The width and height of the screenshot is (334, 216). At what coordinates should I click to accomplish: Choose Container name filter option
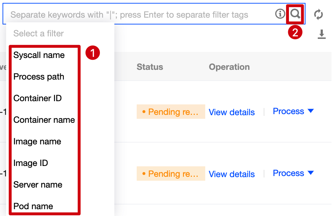point(44,120)
